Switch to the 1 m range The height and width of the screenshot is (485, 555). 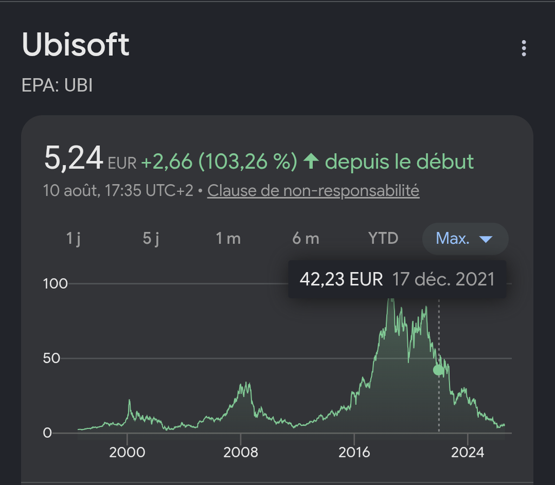[x=228, y=238]
